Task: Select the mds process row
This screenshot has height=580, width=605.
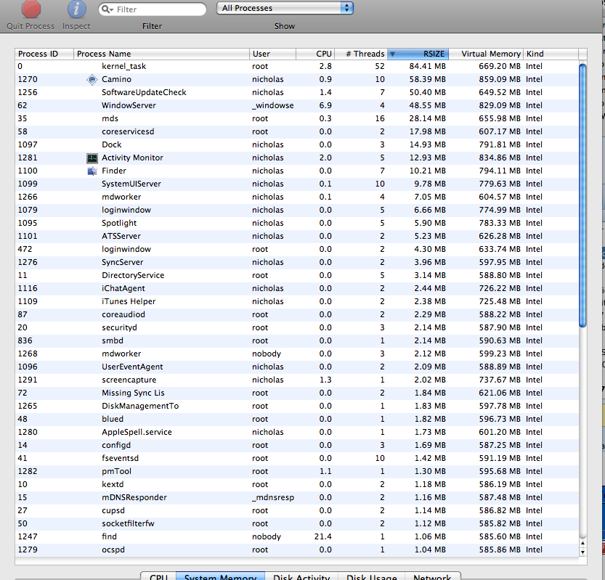Action: click(x=297, y=119)
